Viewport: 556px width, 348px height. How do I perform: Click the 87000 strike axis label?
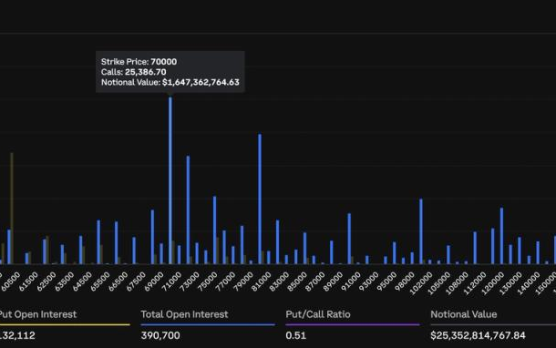[x=314, y=281]
